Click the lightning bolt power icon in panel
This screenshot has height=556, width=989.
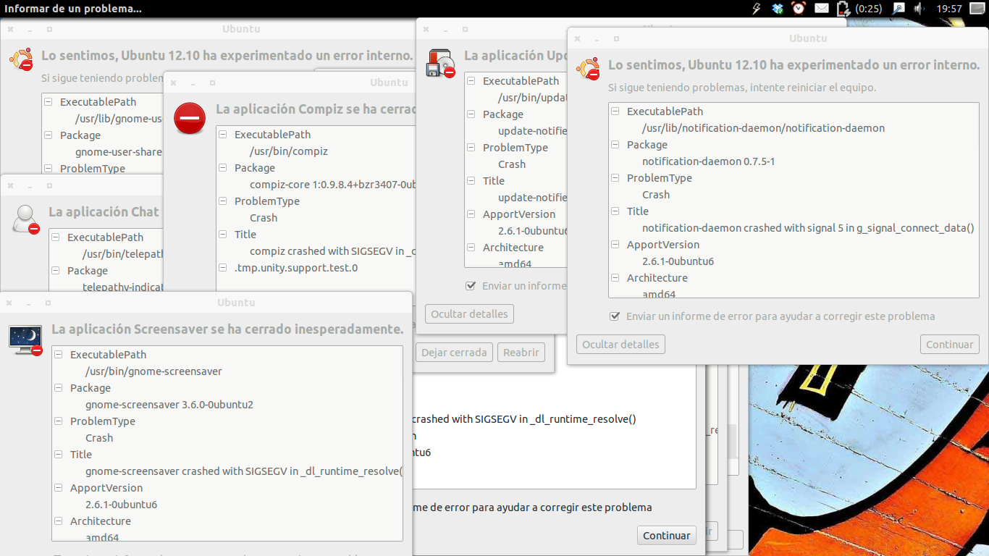pyautogui.click(x=757, y=9)
